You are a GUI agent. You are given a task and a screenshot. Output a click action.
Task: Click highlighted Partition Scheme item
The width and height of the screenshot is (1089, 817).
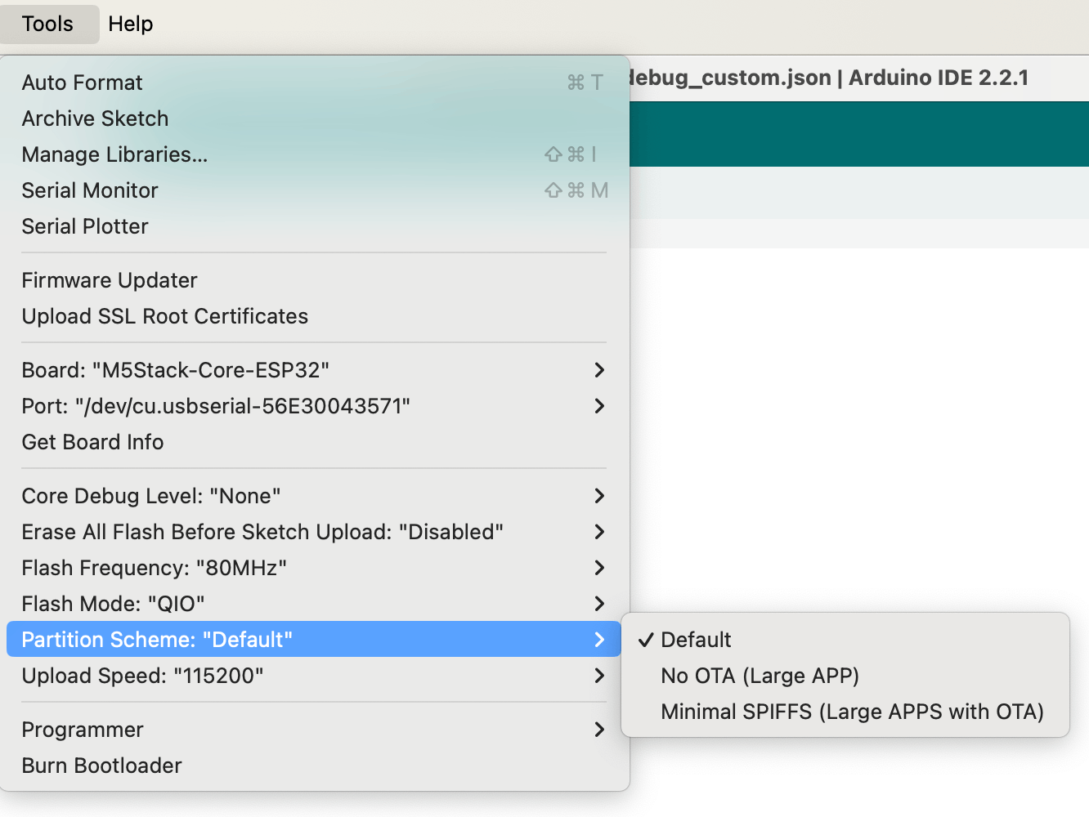pos(314,639)
